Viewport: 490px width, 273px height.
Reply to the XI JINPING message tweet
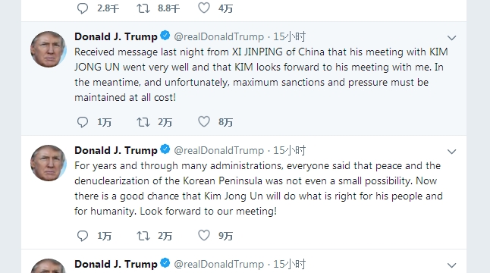click(x=83, y=122)
